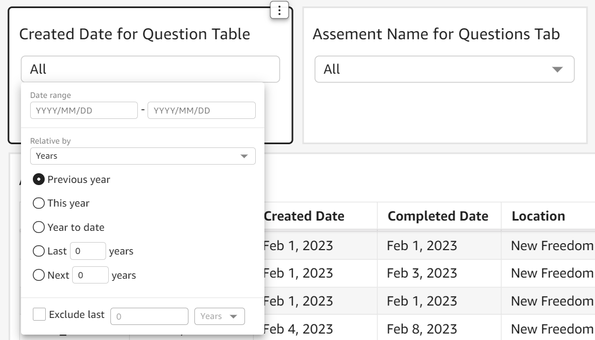Choose the Year to date option
The image size is (595, 340).
pos(38,228)
